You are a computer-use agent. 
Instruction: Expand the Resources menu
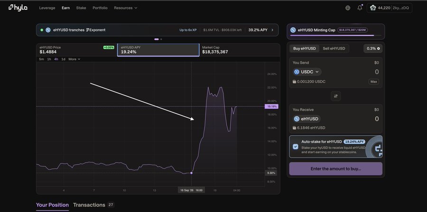click(126, 8)
